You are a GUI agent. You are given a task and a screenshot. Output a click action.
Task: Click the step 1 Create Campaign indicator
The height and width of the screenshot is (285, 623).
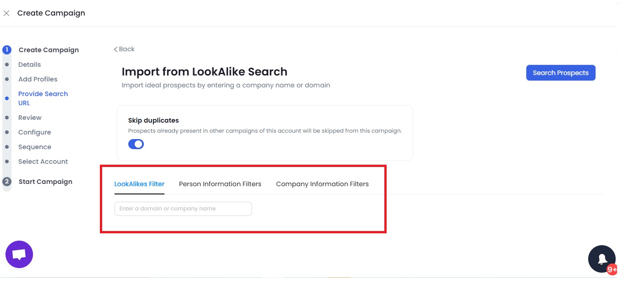click(7, 49)
